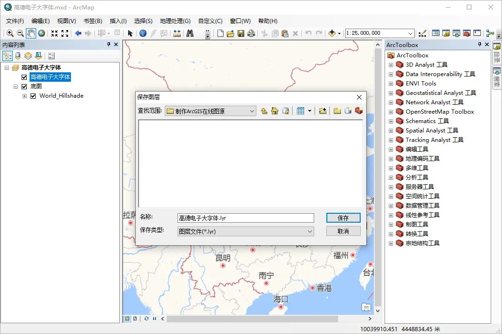Open the Measure ruler tool
This screenshot has height=334, width=502.
pyautogui.click(x=177, y=33)
